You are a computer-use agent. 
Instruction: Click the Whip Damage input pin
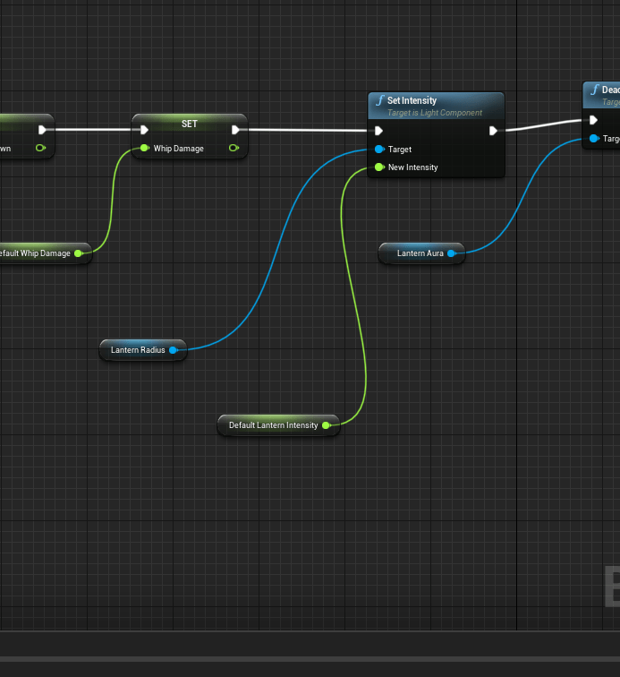click(143, 149)
